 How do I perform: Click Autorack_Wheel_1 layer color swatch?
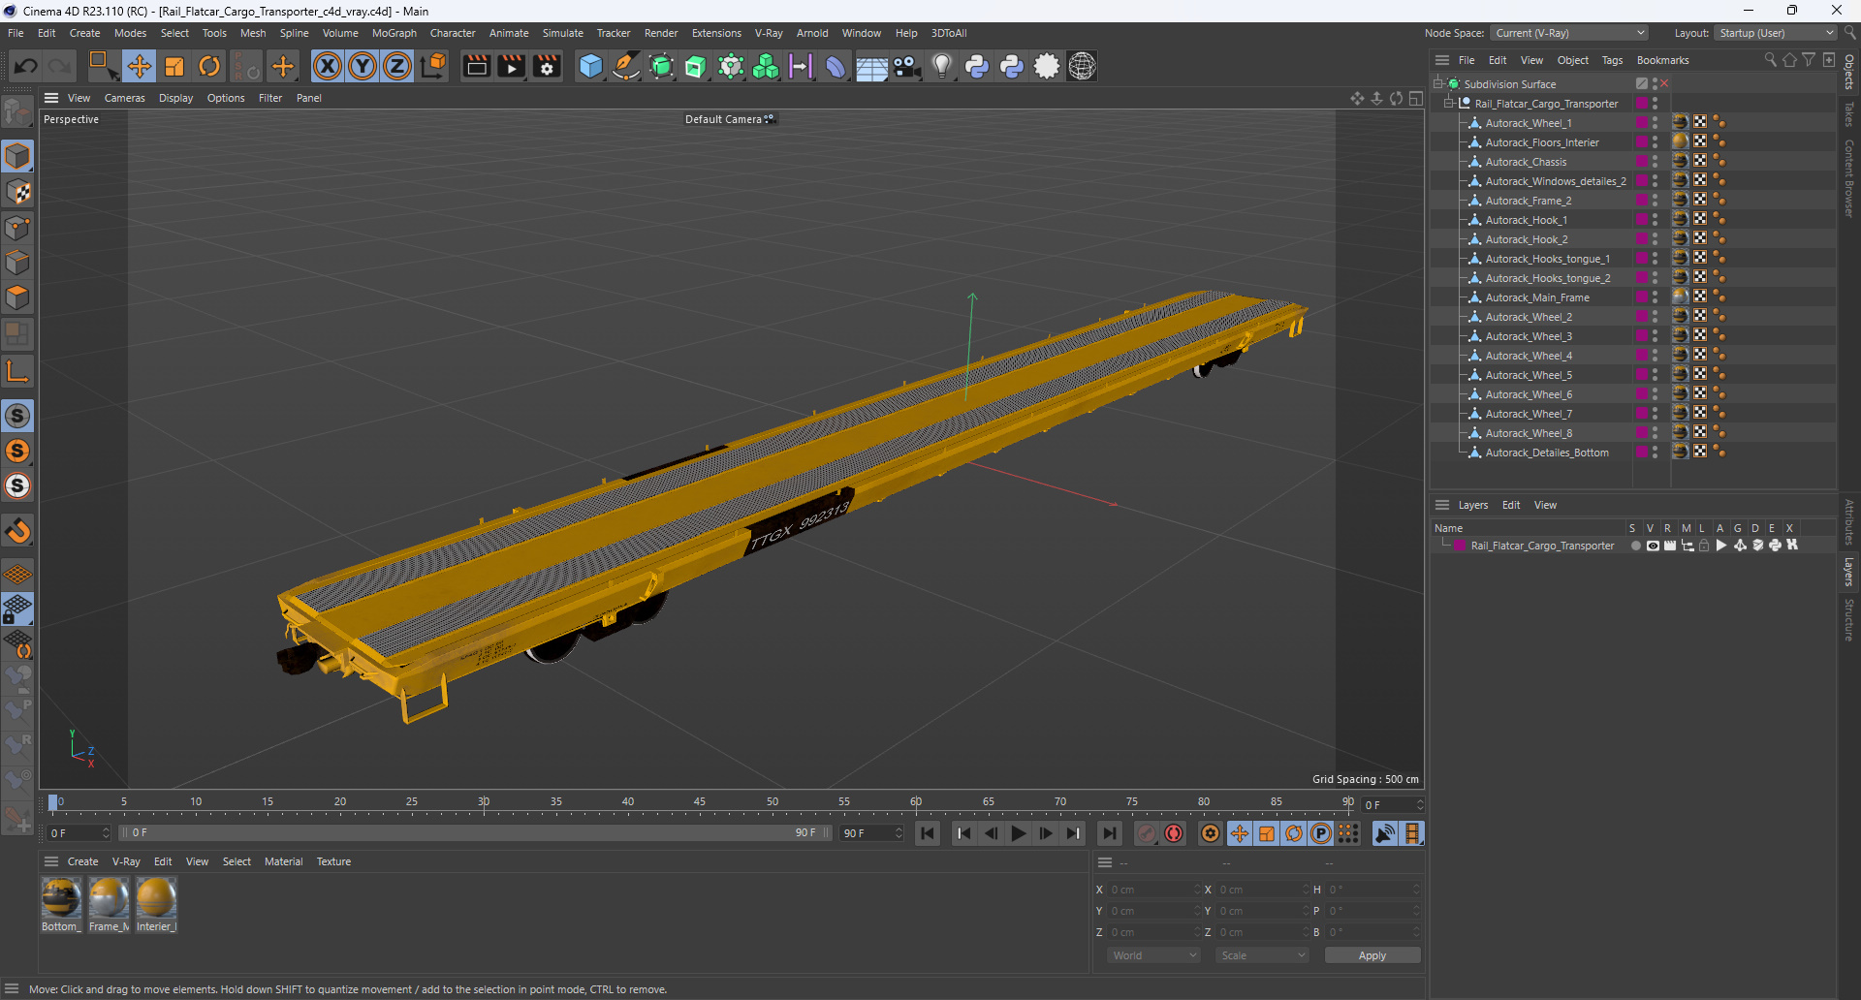tap(1642, 123)
